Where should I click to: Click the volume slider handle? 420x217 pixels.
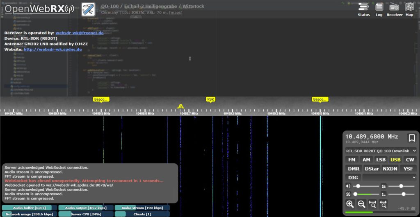pyautogui.click(x=358, y=186)
